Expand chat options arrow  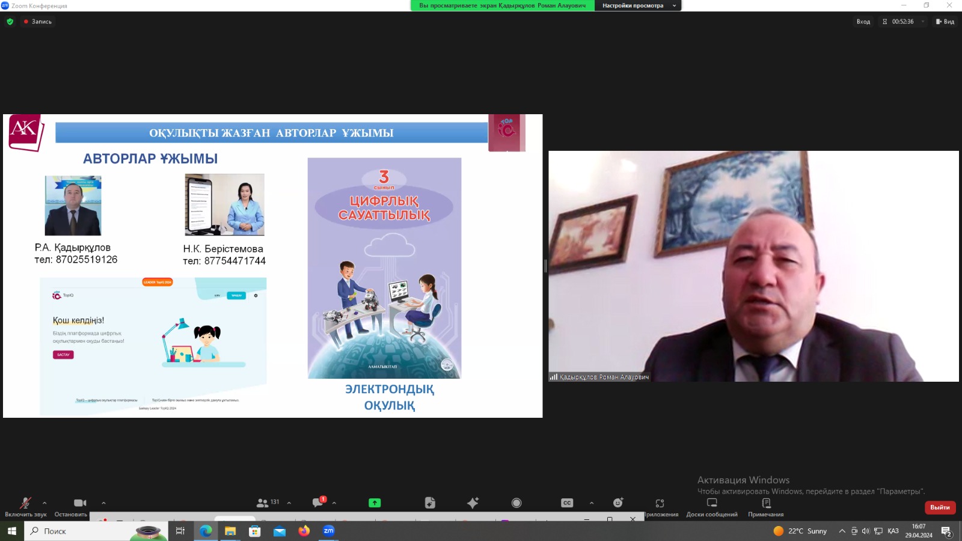(x=334, y=503)
